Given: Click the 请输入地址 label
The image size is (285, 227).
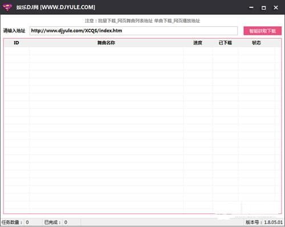Looking at the screenshot, I should pos(14,31).
